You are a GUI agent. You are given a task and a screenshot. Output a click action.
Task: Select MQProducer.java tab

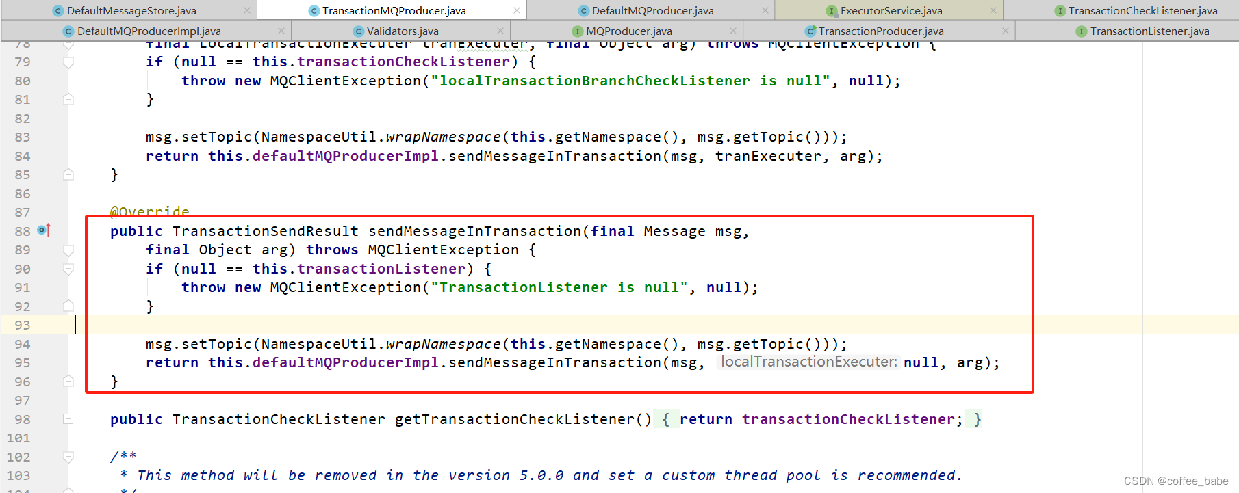point(628,31)
